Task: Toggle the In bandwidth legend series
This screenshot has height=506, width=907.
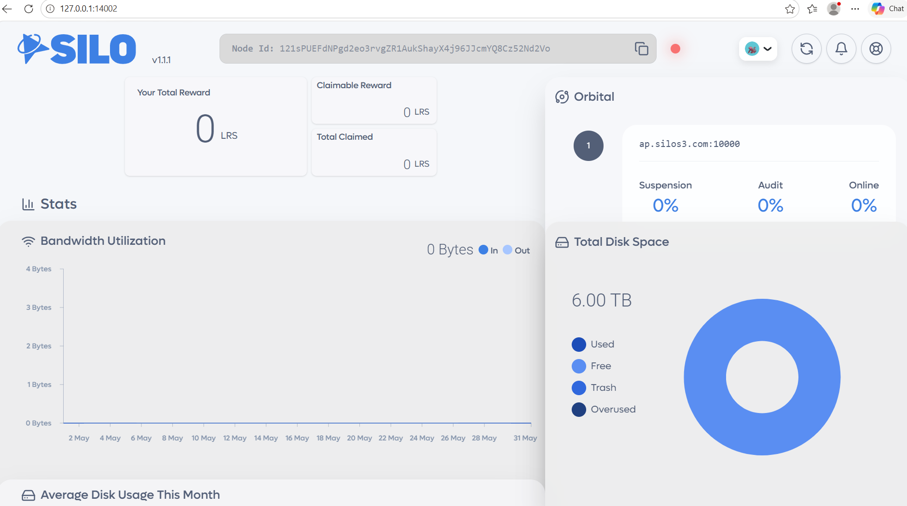Action: click(488, 250)
